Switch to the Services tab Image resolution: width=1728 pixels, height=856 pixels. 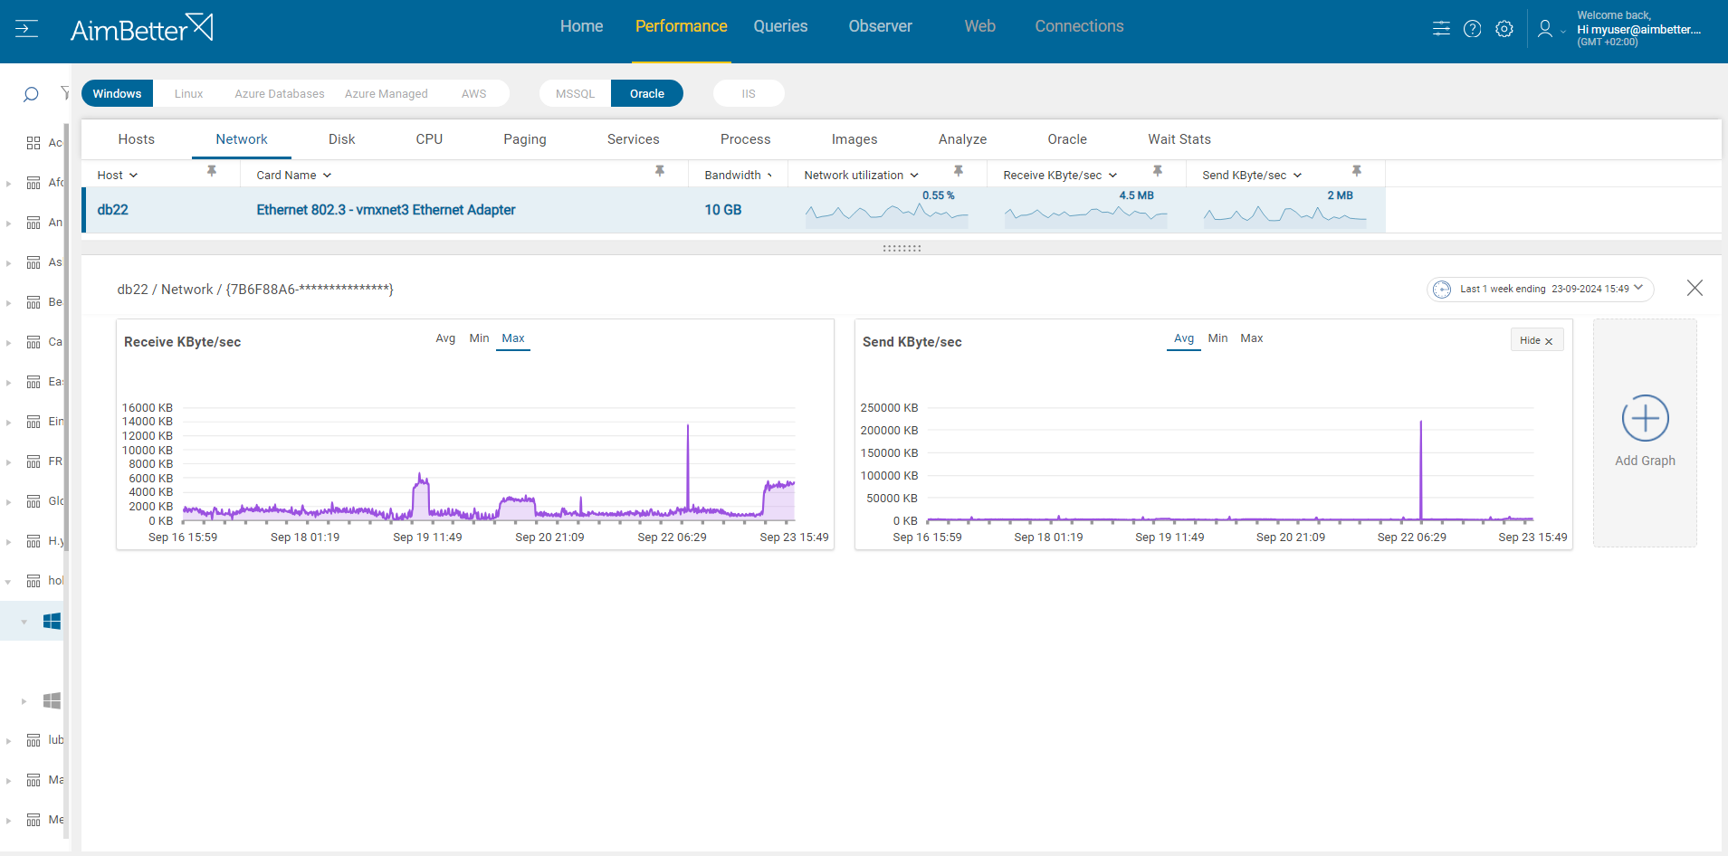[x=634, y=139]
